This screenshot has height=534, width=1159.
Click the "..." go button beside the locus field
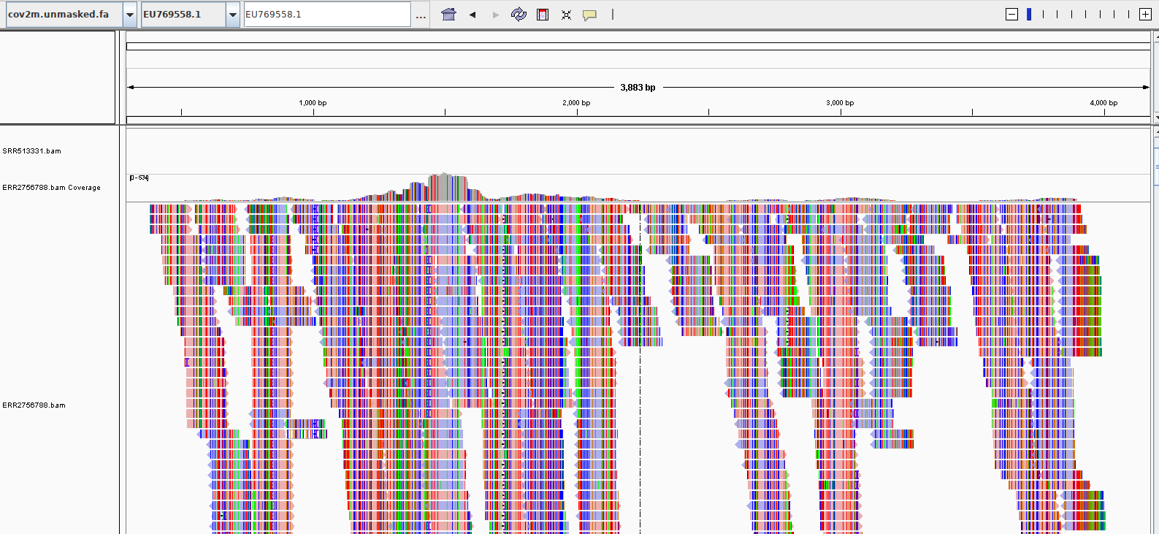click(421, 15)
